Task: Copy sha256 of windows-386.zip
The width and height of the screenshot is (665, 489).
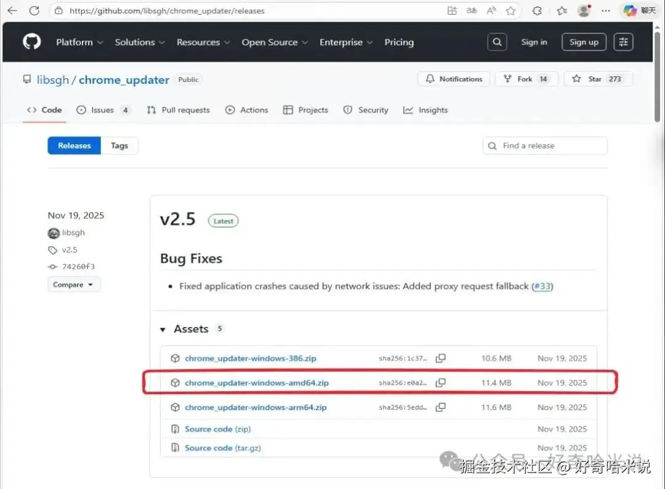Action: click(x=441, y=358)
